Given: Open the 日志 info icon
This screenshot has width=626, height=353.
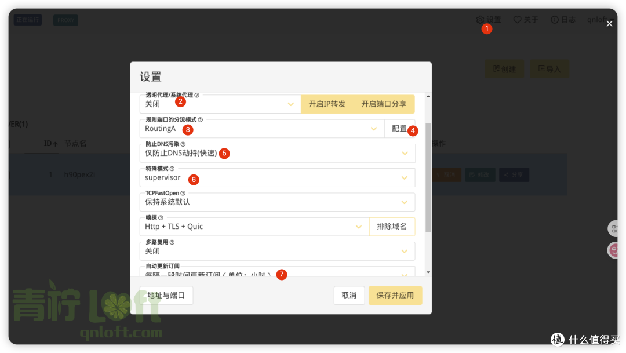Looking at the screenshot, I should (555, 20).
